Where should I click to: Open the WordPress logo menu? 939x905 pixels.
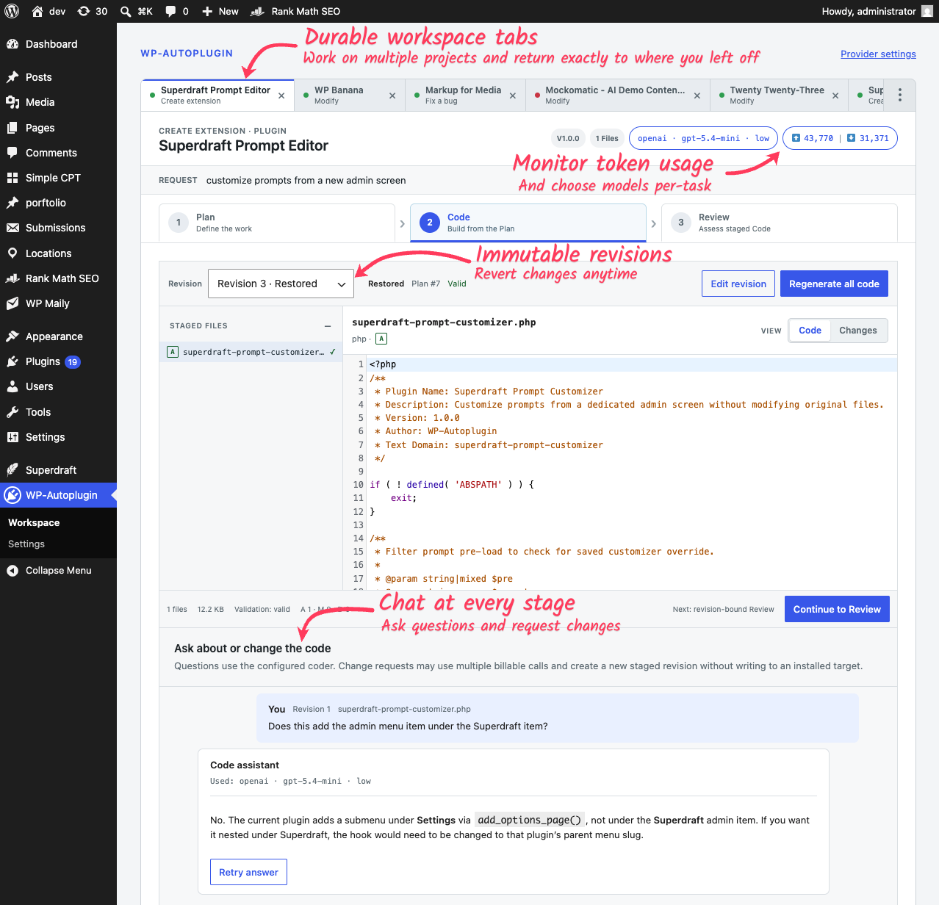point(12,11)
